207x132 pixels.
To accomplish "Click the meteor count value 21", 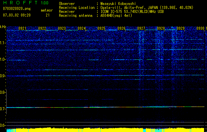I will (x=48, y=15).
